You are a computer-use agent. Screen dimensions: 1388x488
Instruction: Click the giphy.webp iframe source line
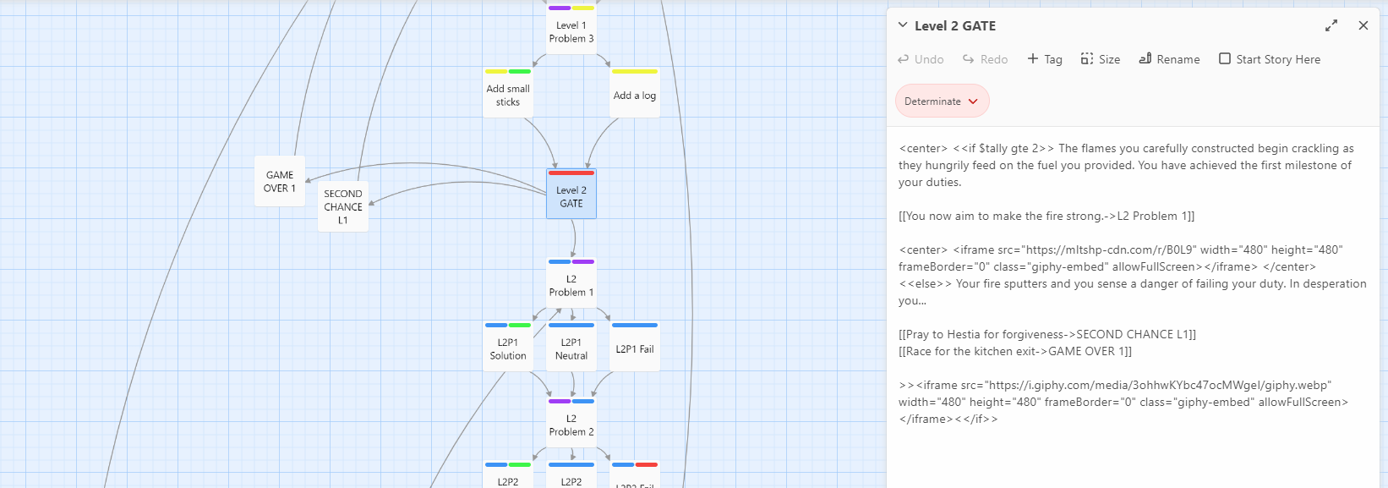(1116, 385)
